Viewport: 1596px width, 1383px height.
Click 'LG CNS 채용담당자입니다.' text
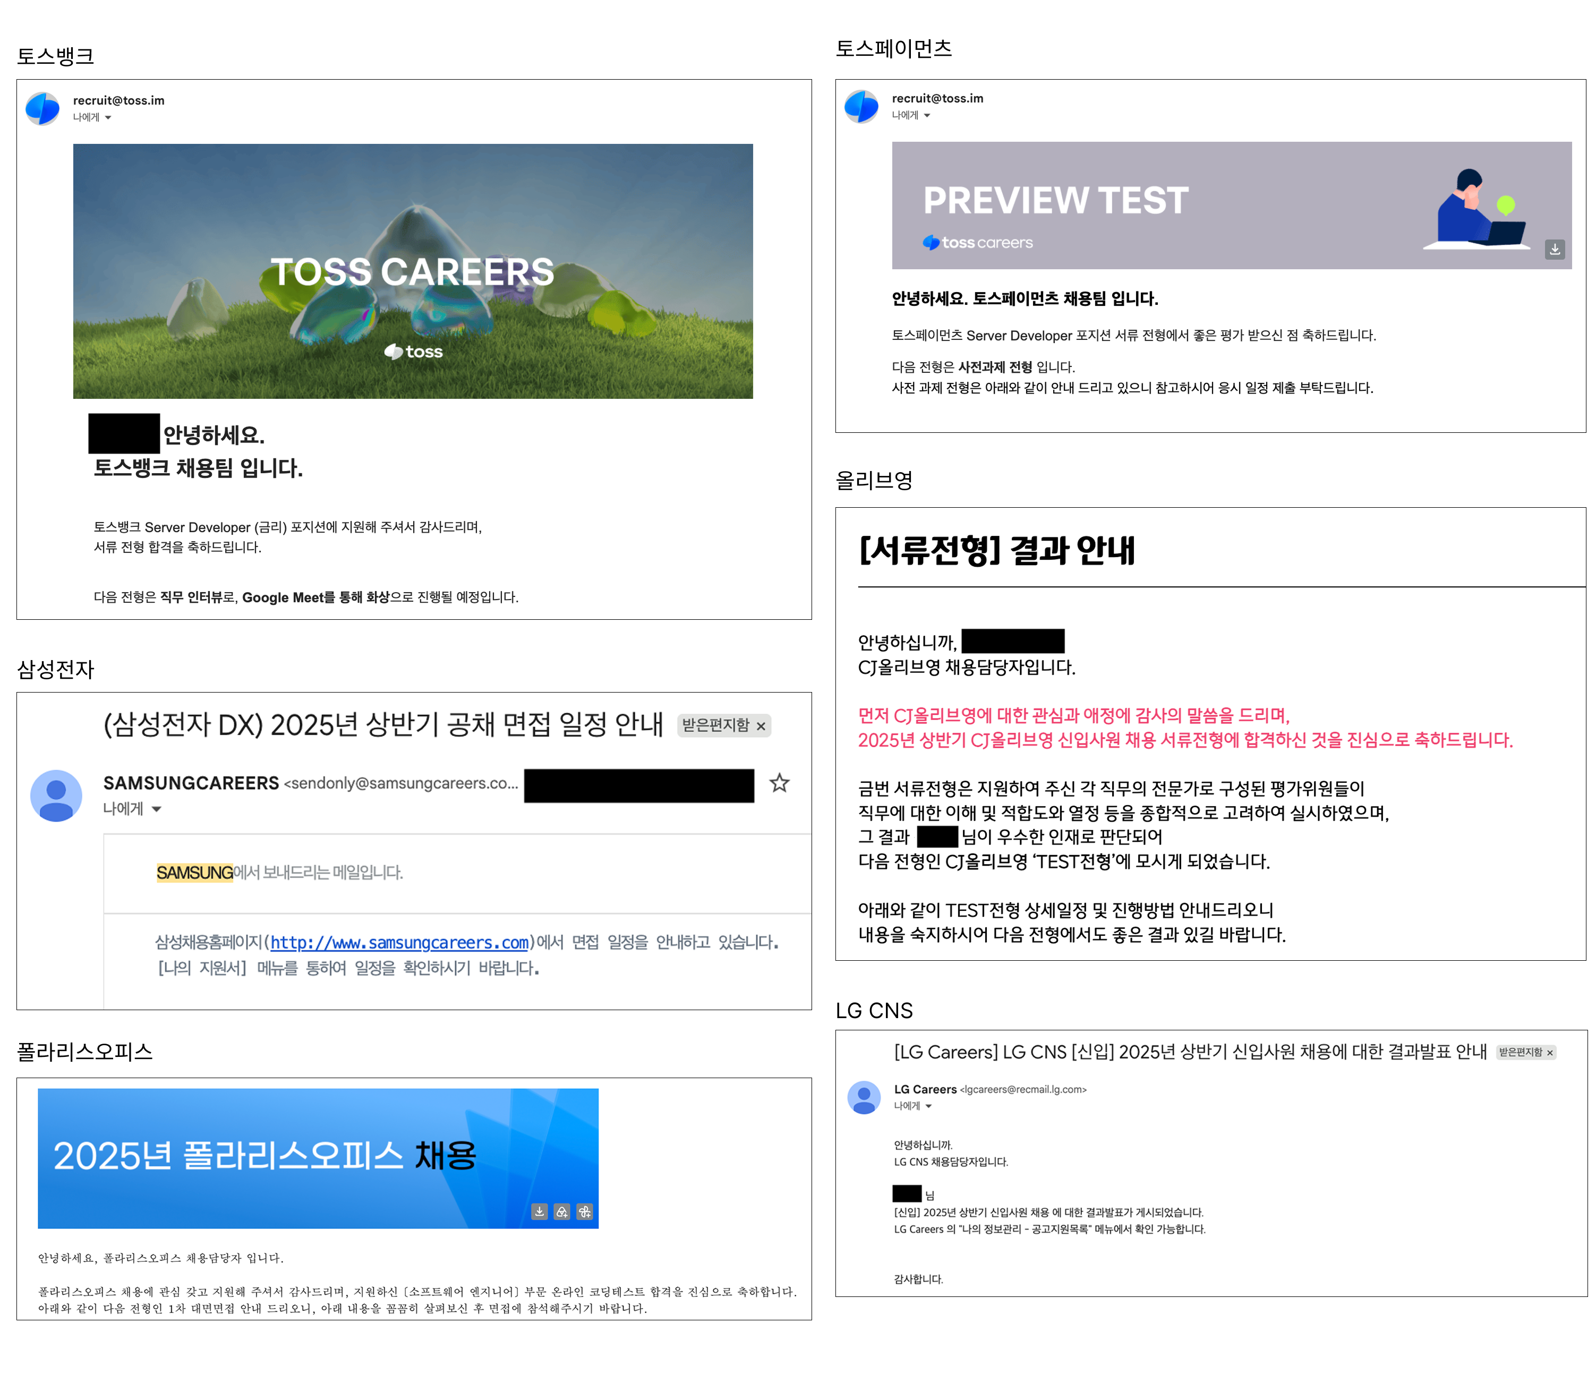click(951, 1162)
